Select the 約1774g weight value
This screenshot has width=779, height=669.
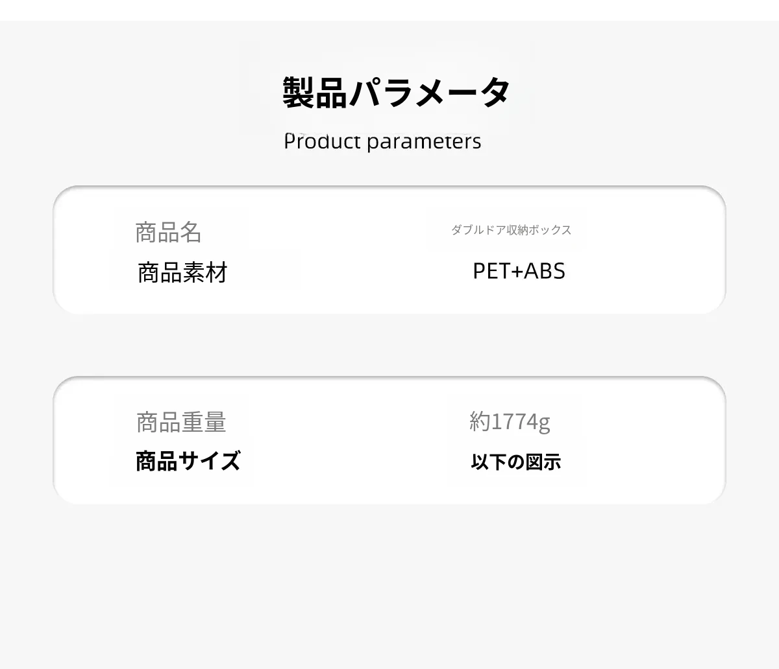pyautogui.click(x=510, y=422)
